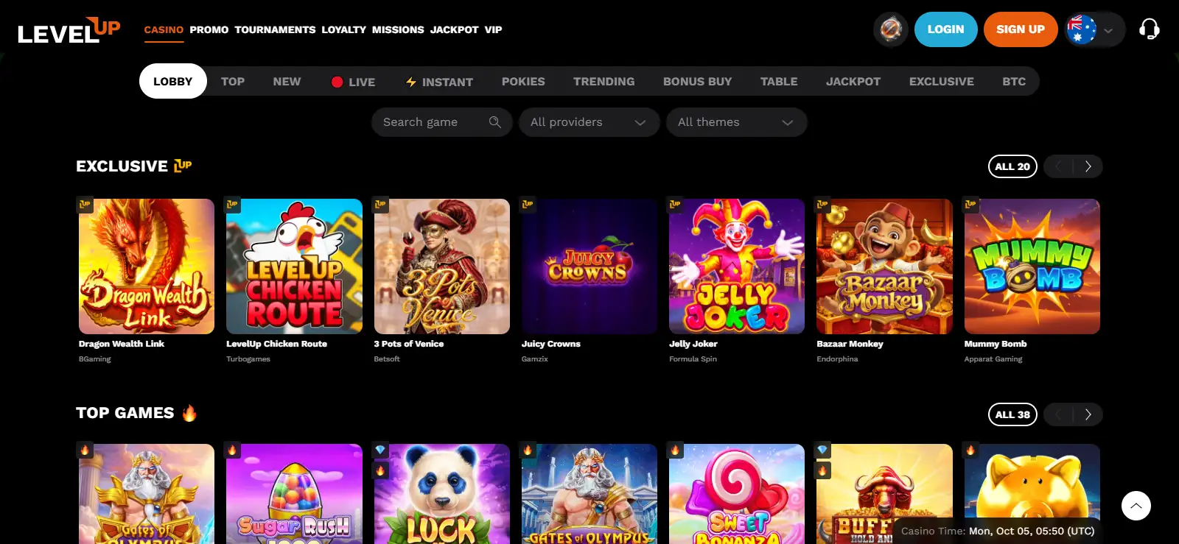
Task: Go to previous Top Games slide
Action: (1058, 414)
